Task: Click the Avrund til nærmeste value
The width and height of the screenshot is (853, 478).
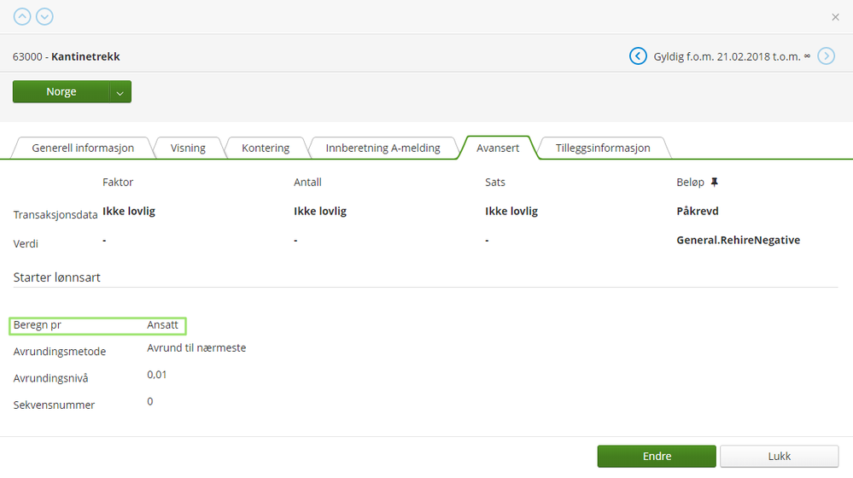Action: pyautogui.click(x=196, y=348)
